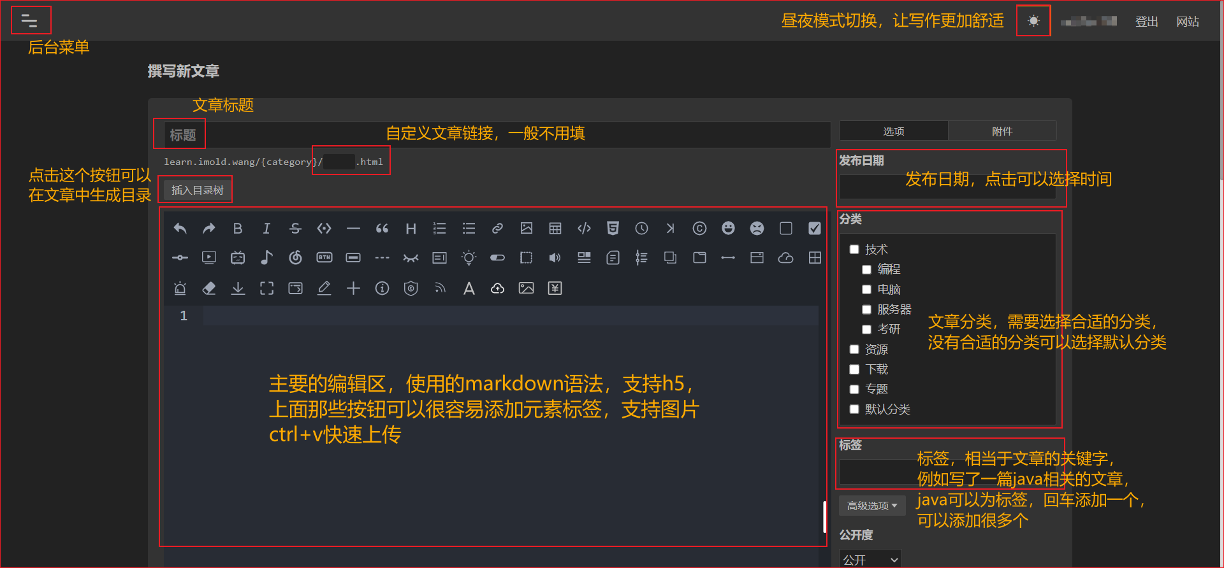
Task: Insert a table
Action: click(555, 228)
